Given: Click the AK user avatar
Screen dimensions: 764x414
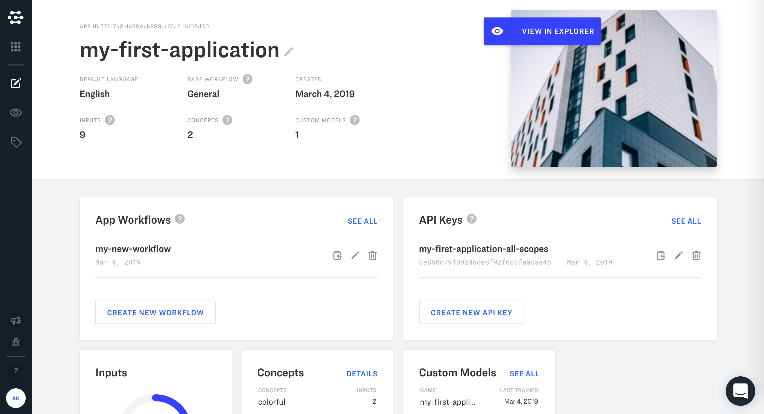Looking at the screenshot, I should pos(15,398).
